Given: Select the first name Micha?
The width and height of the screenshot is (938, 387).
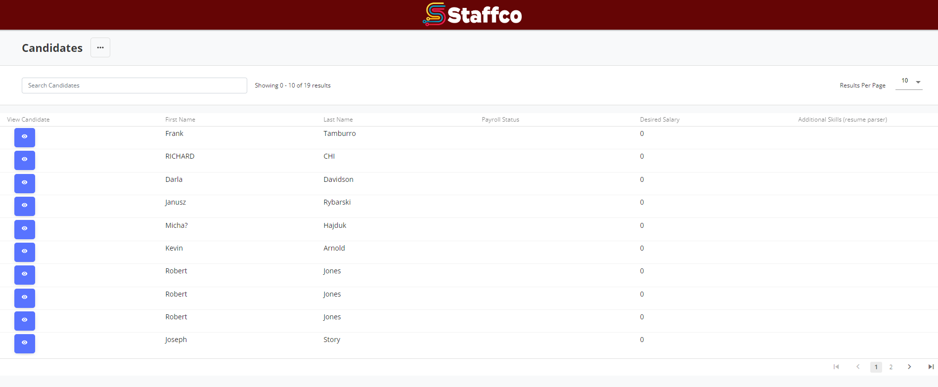Looking at the screenshot, I should coord(177,225).
